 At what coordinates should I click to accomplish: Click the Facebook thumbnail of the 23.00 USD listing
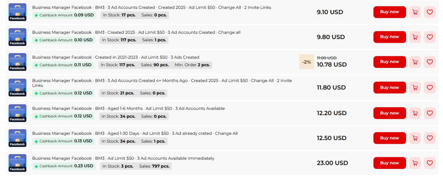click(17, 163)
